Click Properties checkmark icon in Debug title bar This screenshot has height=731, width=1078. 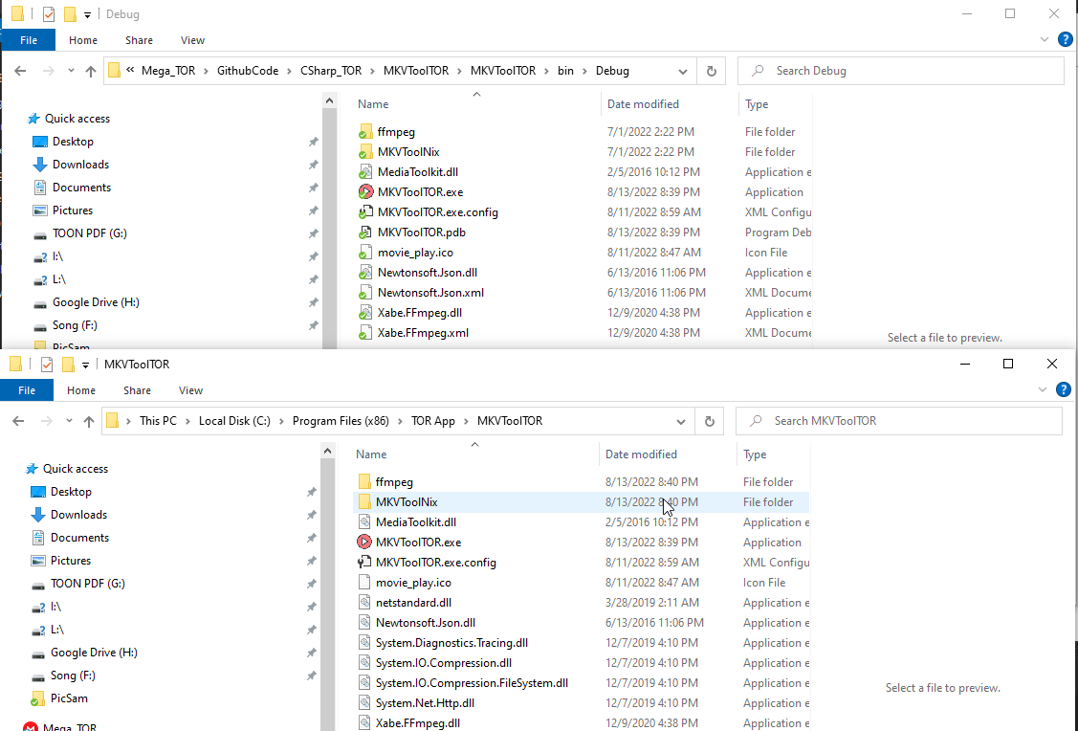point(49,14)
